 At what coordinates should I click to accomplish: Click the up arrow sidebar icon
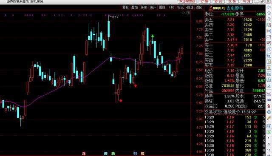[269, 13]
